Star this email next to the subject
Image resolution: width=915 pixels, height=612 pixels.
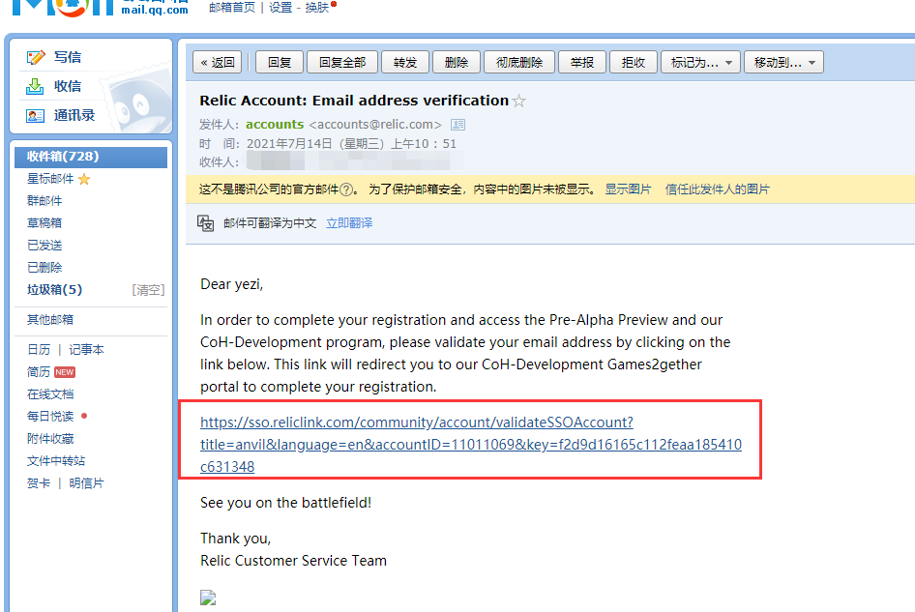518,101
